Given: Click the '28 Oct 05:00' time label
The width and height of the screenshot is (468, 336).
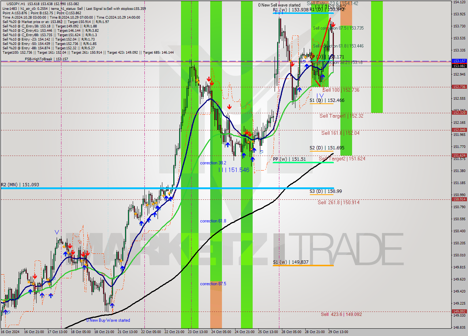Looking at the screenshot, I should click(x=291, y=332).
